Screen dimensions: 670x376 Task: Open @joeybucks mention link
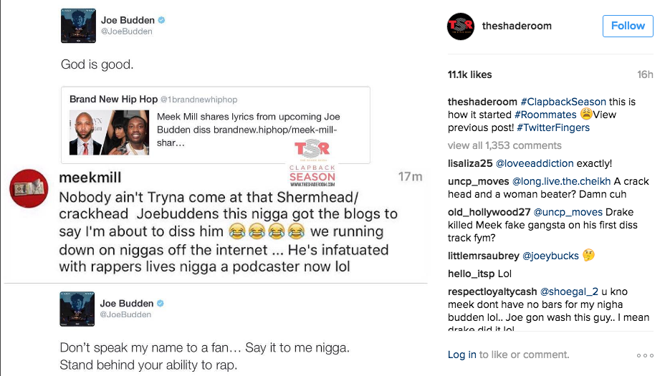[x=550, y=256]
